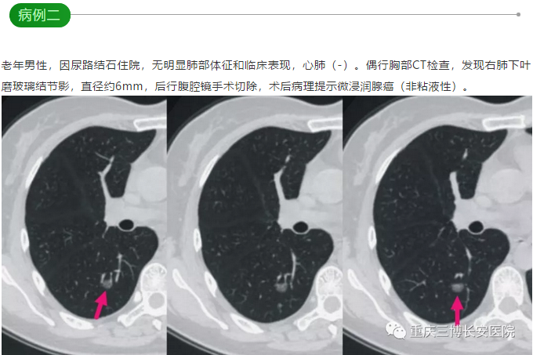Click the nodule above the right pink arrow
Viewport: 533px width, 355px height.
pyautogui.click(x=457, y=288)
